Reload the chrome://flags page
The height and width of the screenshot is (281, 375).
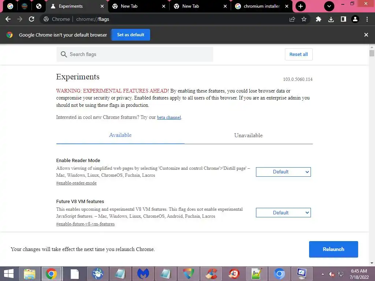coord(31,19)
